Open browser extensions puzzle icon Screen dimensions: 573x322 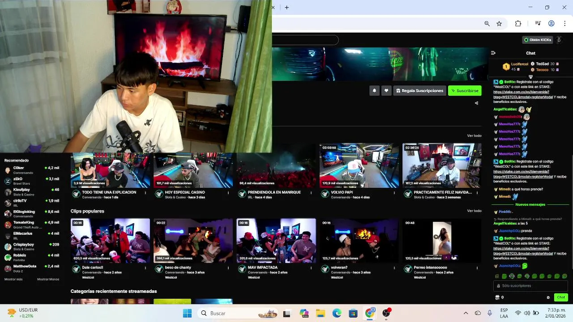[518, 24]
